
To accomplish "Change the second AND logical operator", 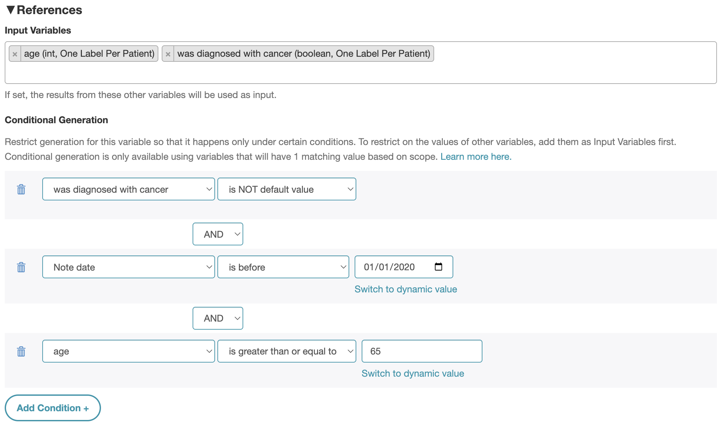I will point(218,318).
